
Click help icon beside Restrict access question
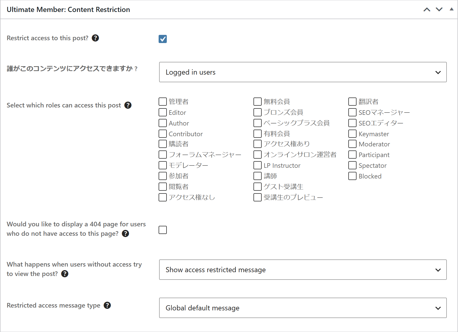[x=95, y=38]
